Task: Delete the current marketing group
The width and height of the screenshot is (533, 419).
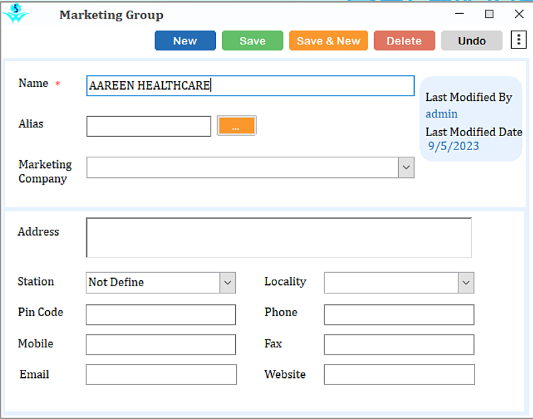Action: 404,41
